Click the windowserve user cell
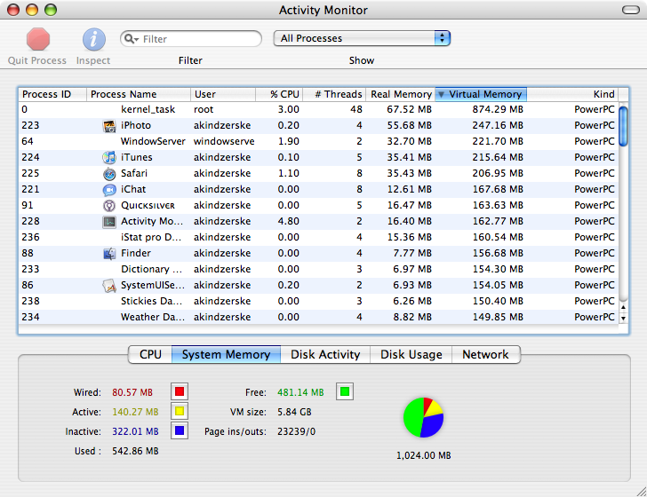Image resolution: width=647 pixels, height=497 pixels. (224, 141)
